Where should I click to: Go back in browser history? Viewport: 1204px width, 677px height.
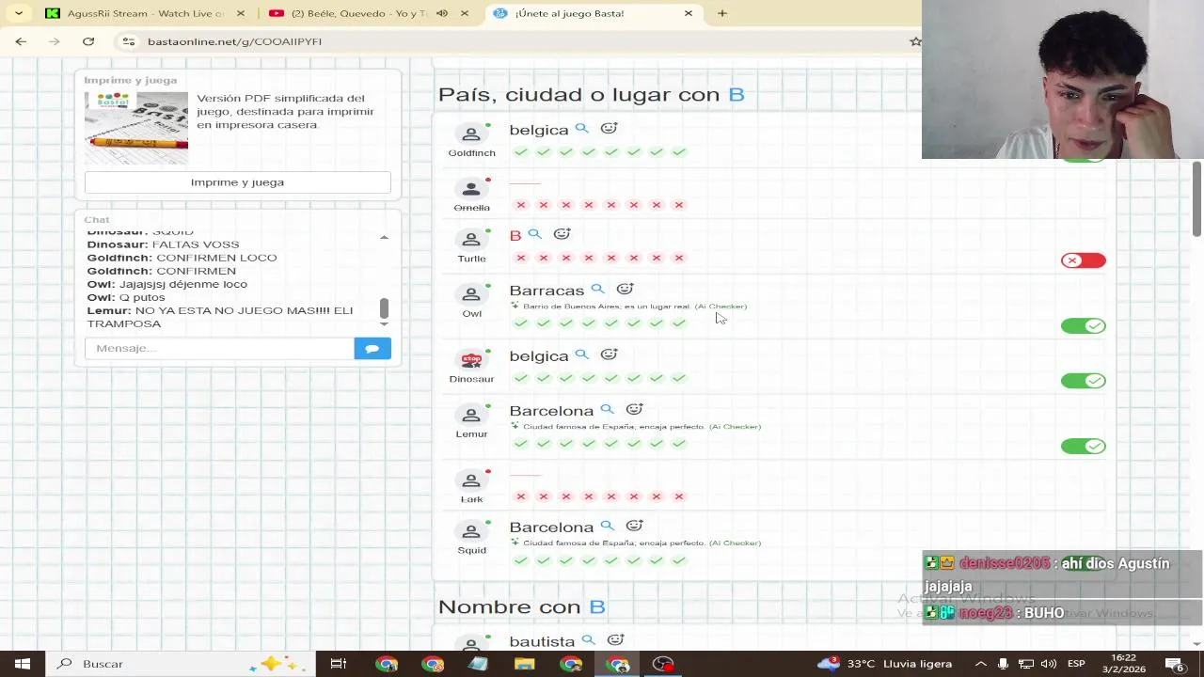tap(21, 41)
